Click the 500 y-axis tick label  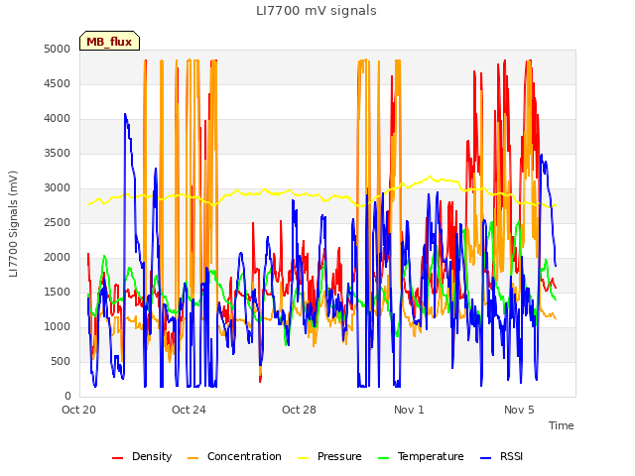61,361
